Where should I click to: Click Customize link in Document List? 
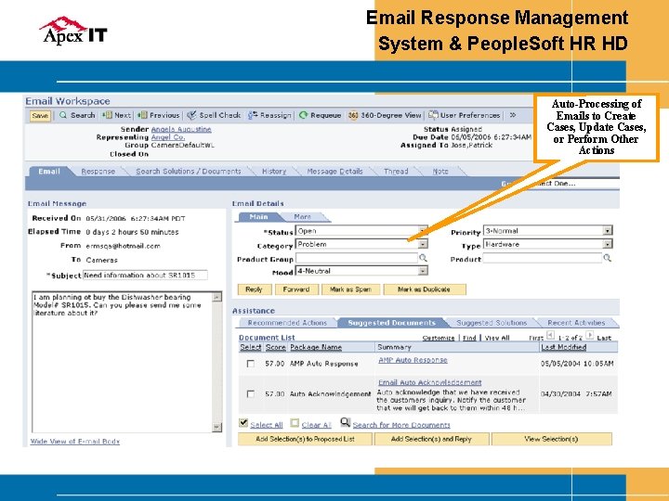(439, 338)
